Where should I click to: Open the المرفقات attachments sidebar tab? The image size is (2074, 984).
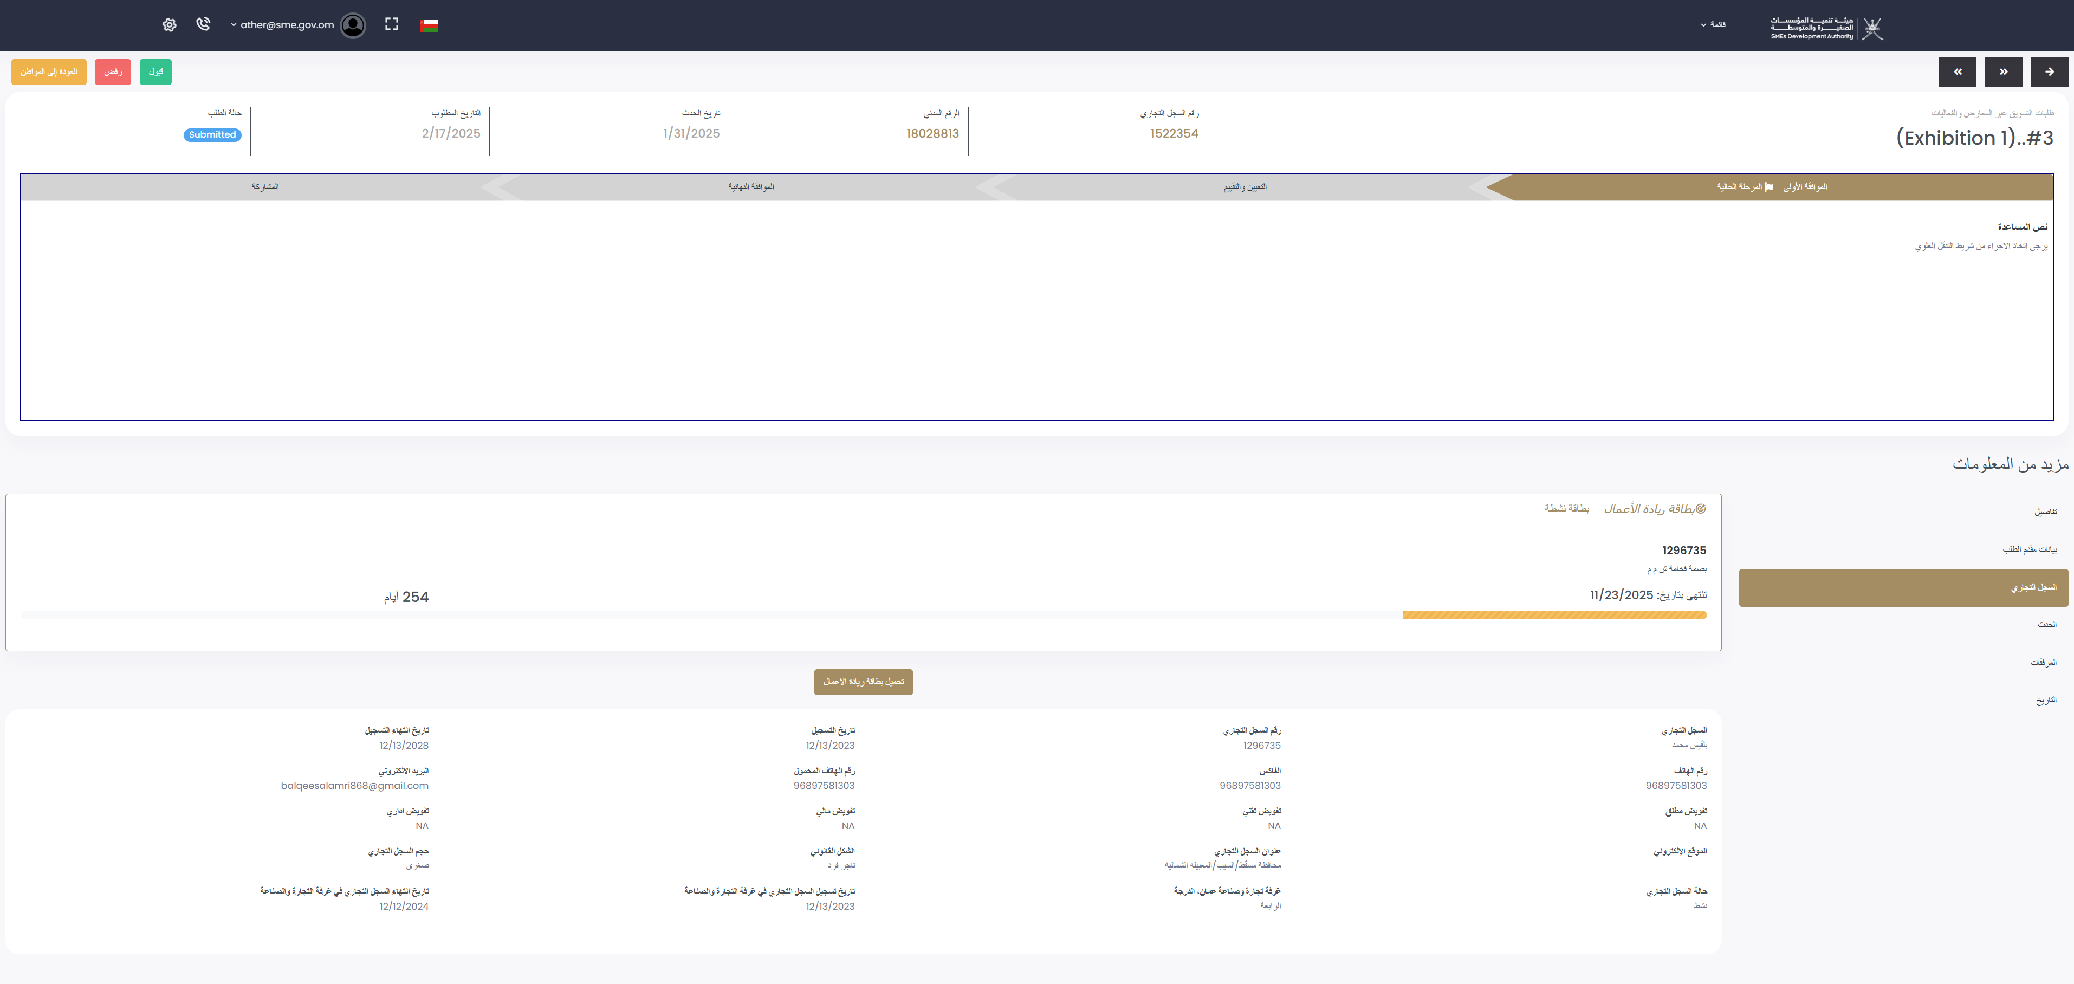tap(2043, 662)
